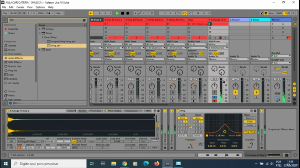Expand the Echo folder
The height and width of the screenshot is (168, 300).
[x=40, y=50]
